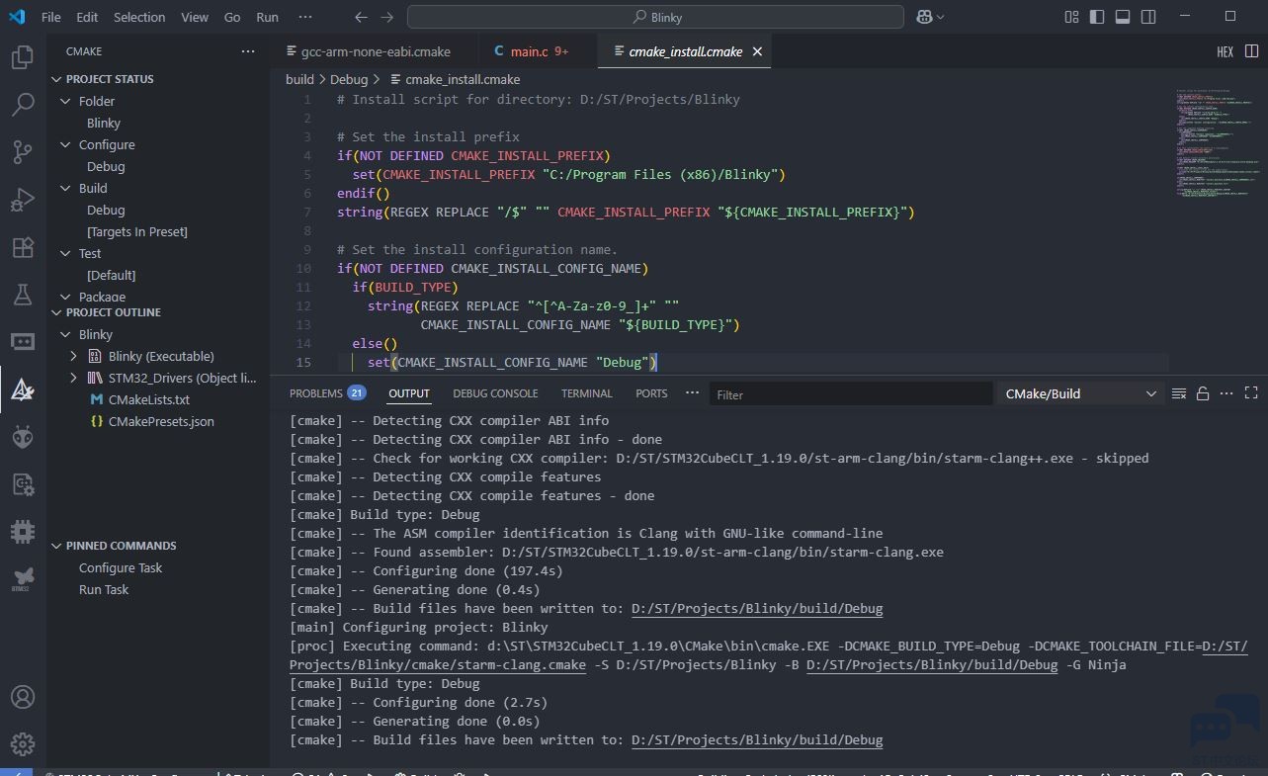1268x776 pixels.
Task: Switch to the TERMINAL panel tab
Action: pyautogui.click(x=587, y=393)
